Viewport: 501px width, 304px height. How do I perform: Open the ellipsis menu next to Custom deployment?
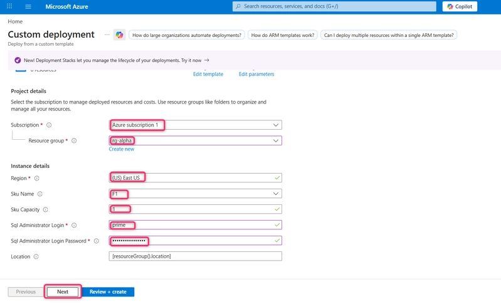107,35
